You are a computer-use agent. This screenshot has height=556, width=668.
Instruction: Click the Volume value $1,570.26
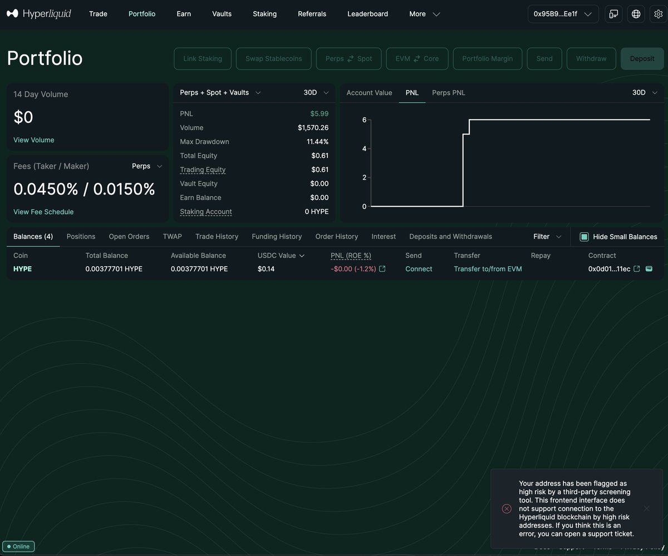point(313,128)
